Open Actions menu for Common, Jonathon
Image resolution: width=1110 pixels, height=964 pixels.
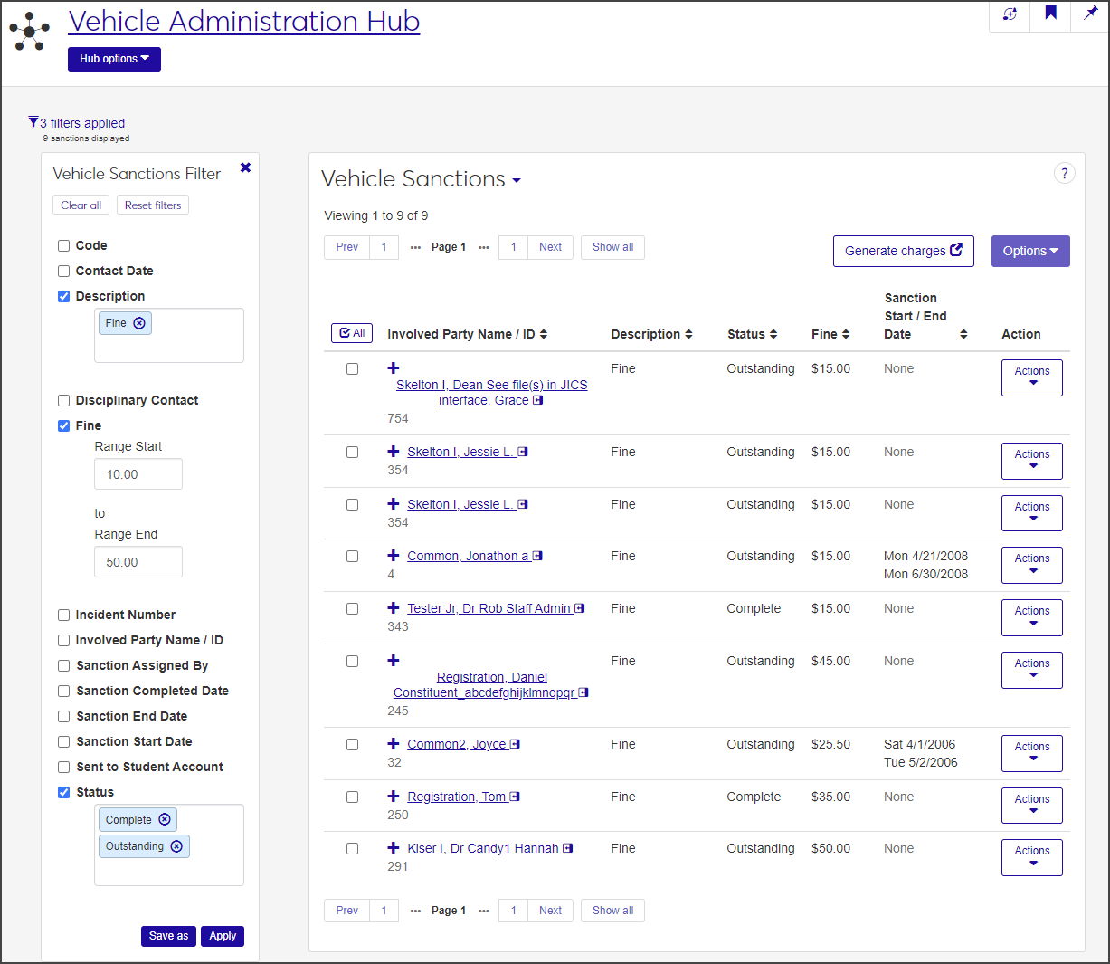[x=1031, y=565]
